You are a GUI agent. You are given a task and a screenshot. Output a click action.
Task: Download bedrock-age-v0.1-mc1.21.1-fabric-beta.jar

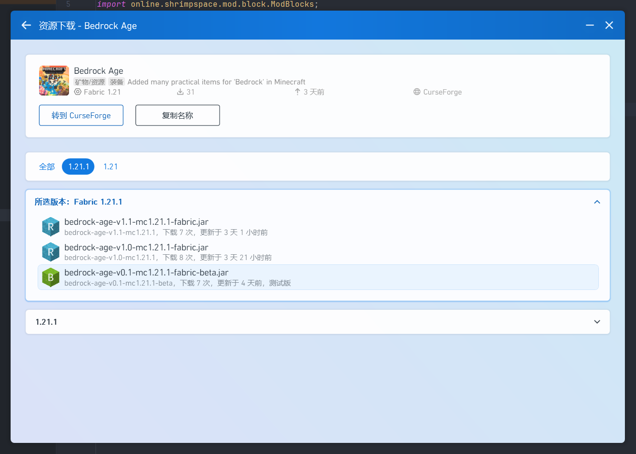click(x=318, y=277)
